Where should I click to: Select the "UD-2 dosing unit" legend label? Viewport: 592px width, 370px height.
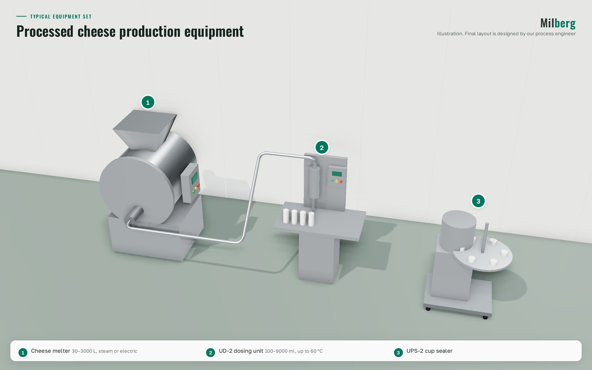tap(241, 351)
